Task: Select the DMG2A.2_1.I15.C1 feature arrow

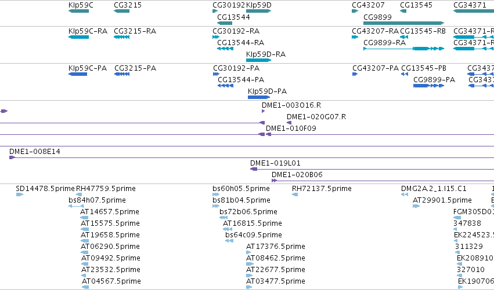Action: pos(405,194)
